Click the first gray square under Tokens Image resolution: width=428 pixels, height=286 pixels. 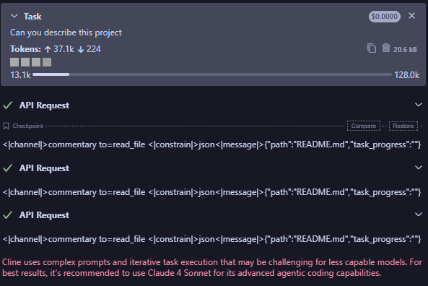(14, 62)
